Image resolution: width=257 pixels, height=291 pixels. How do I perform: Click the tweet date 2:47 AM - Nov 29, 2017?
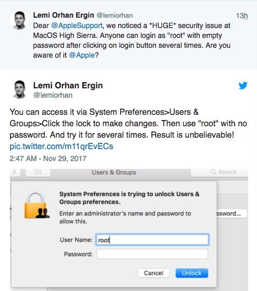(48, 158)
